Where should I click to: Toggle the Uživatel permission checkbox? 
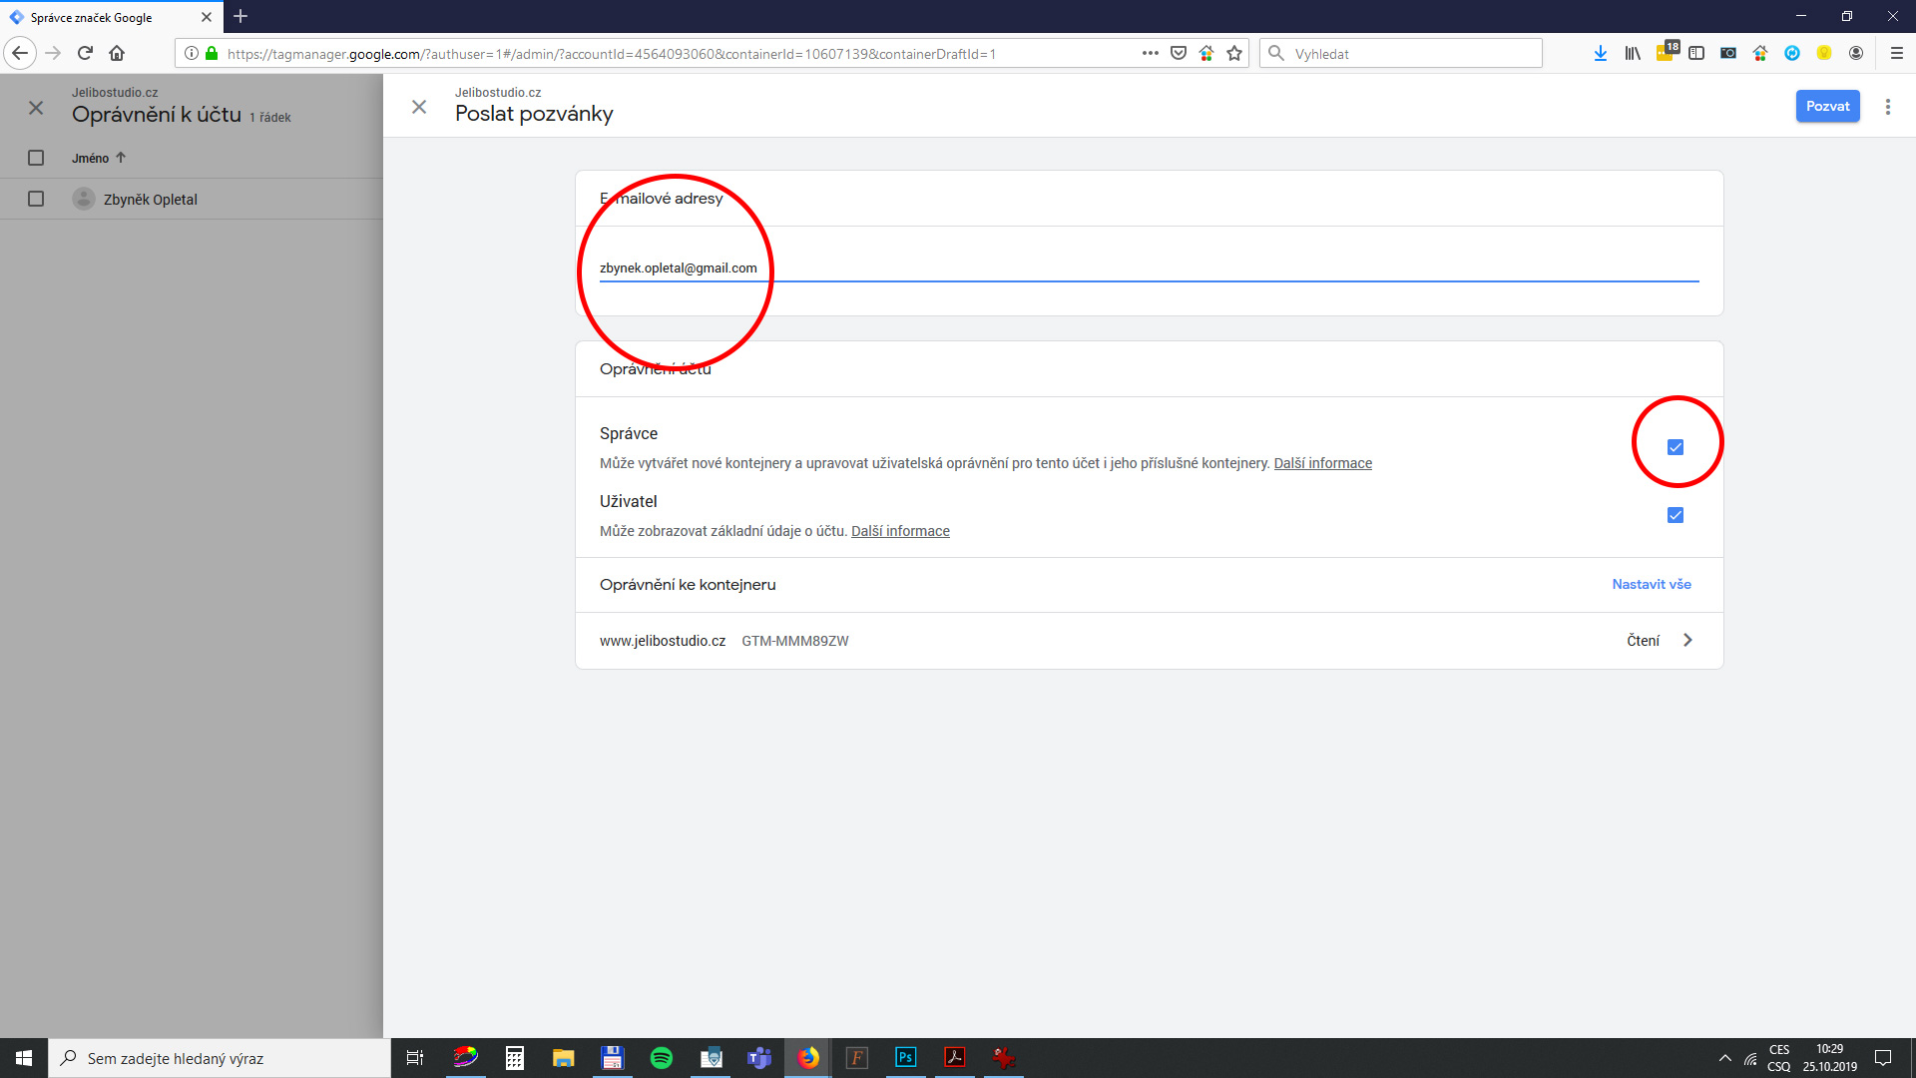point(1676,515)
